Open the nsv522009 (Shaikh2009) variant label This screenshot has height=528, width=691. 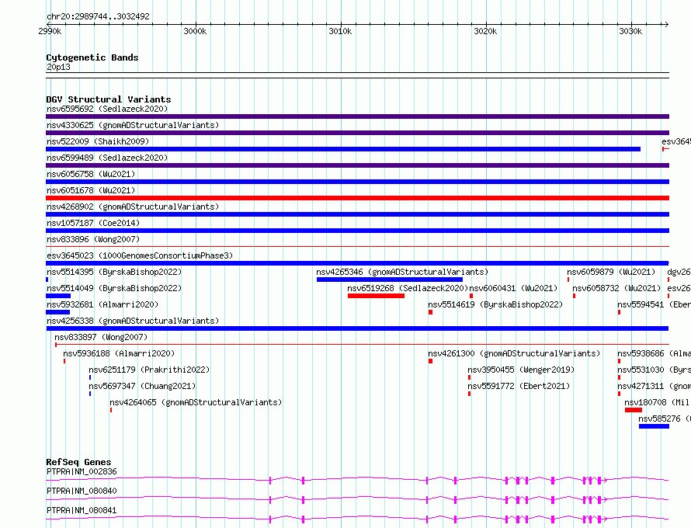(x=98, y=141)
